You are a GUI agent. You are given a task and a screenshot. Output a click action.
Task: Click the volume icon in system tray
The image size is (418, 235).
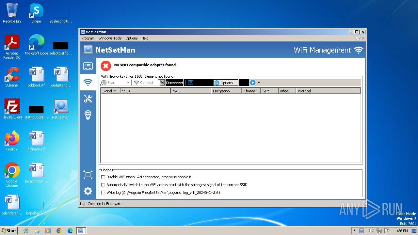(x=371, y=231)
